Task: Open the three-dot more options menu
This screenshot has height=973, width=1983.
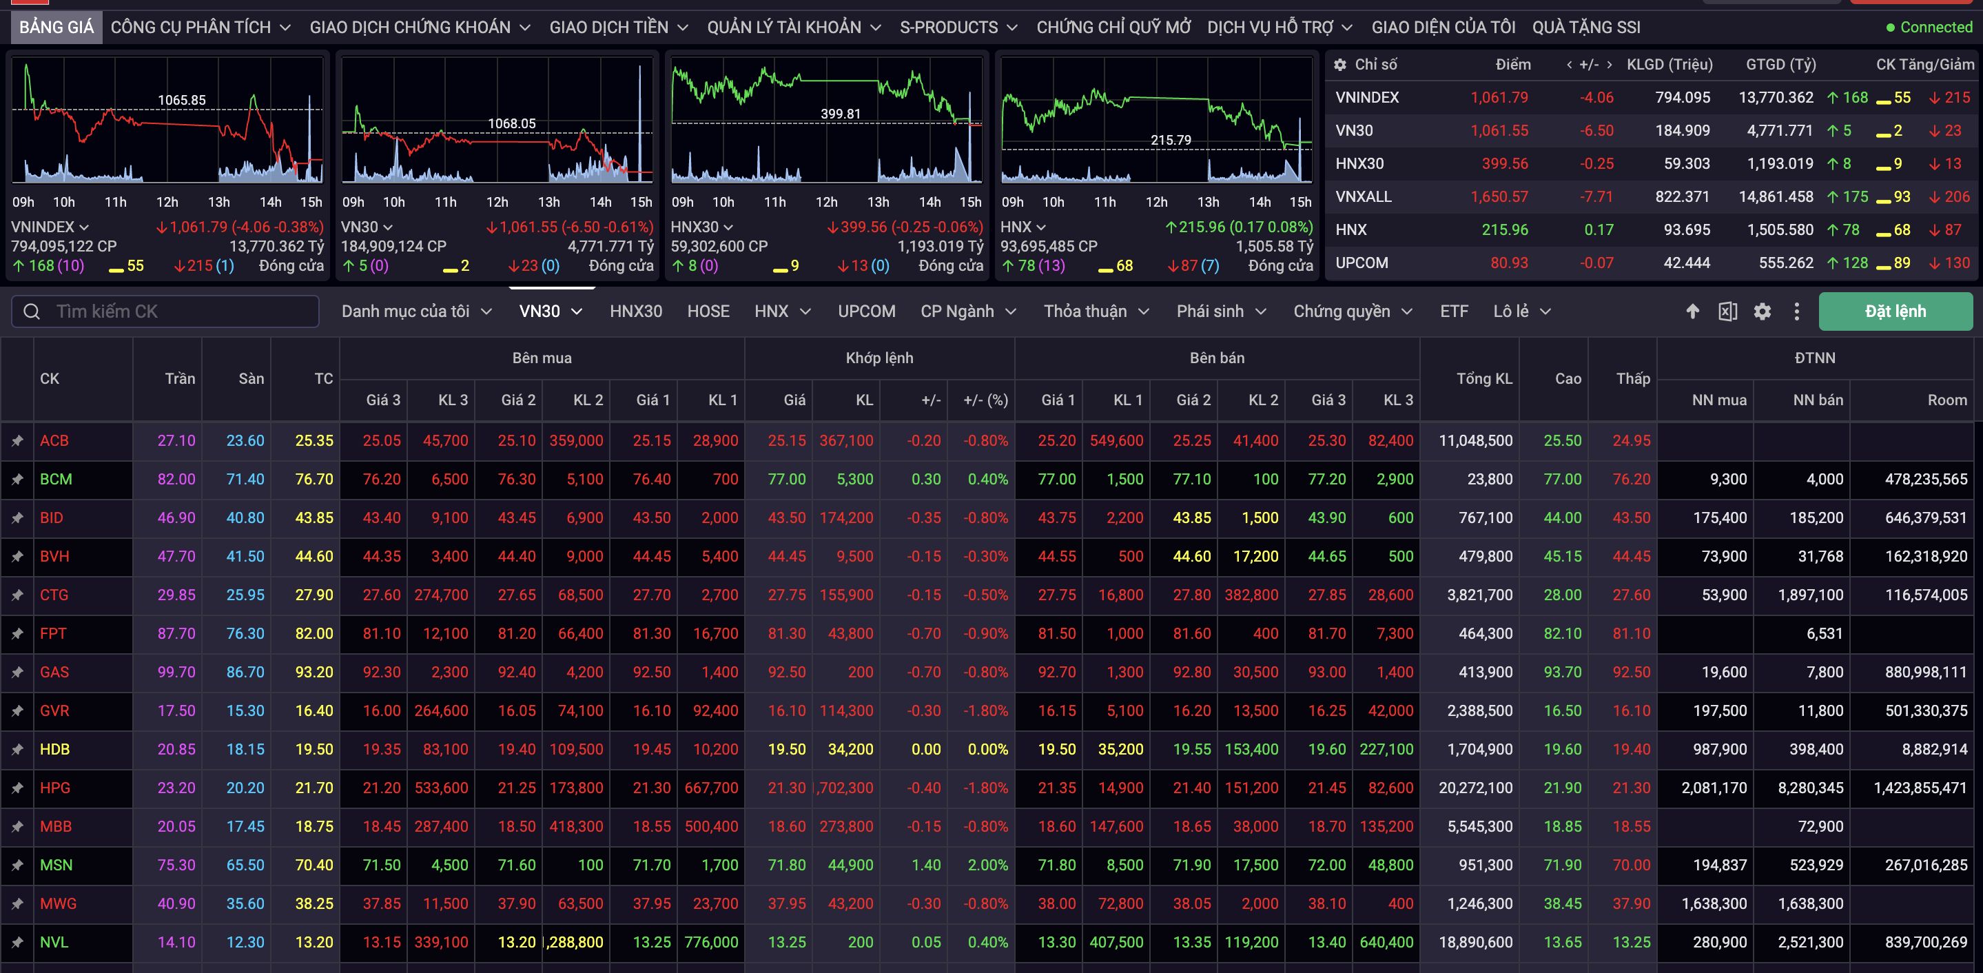Action: [x=1797, y=311]
